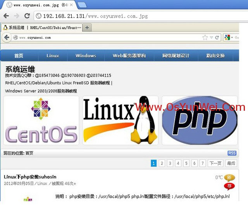Open Google search engine selector dropdown
Screen dimensions: 248x206
click(x=229, y=38)
